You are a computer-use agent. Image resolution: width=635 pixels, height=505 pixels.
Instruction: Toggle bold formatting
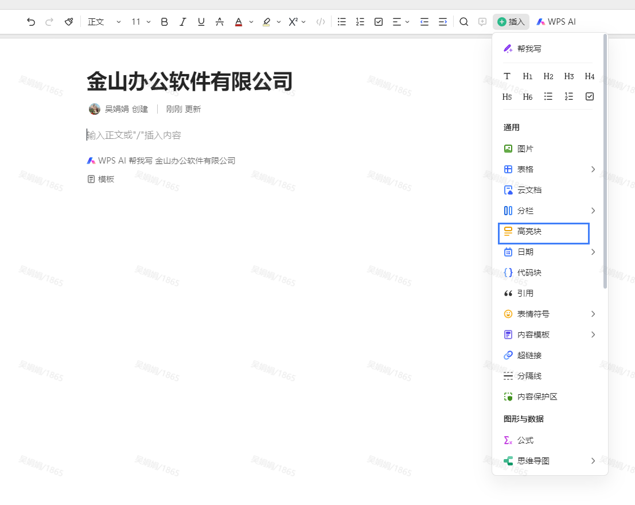click(x=165, y=22)
